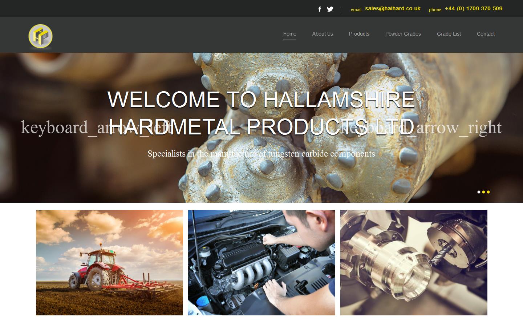Screen dimensions: 523x327
Task: Open the red tractor agriculture image
Action: pyautogui.click(x=109, y=262)
